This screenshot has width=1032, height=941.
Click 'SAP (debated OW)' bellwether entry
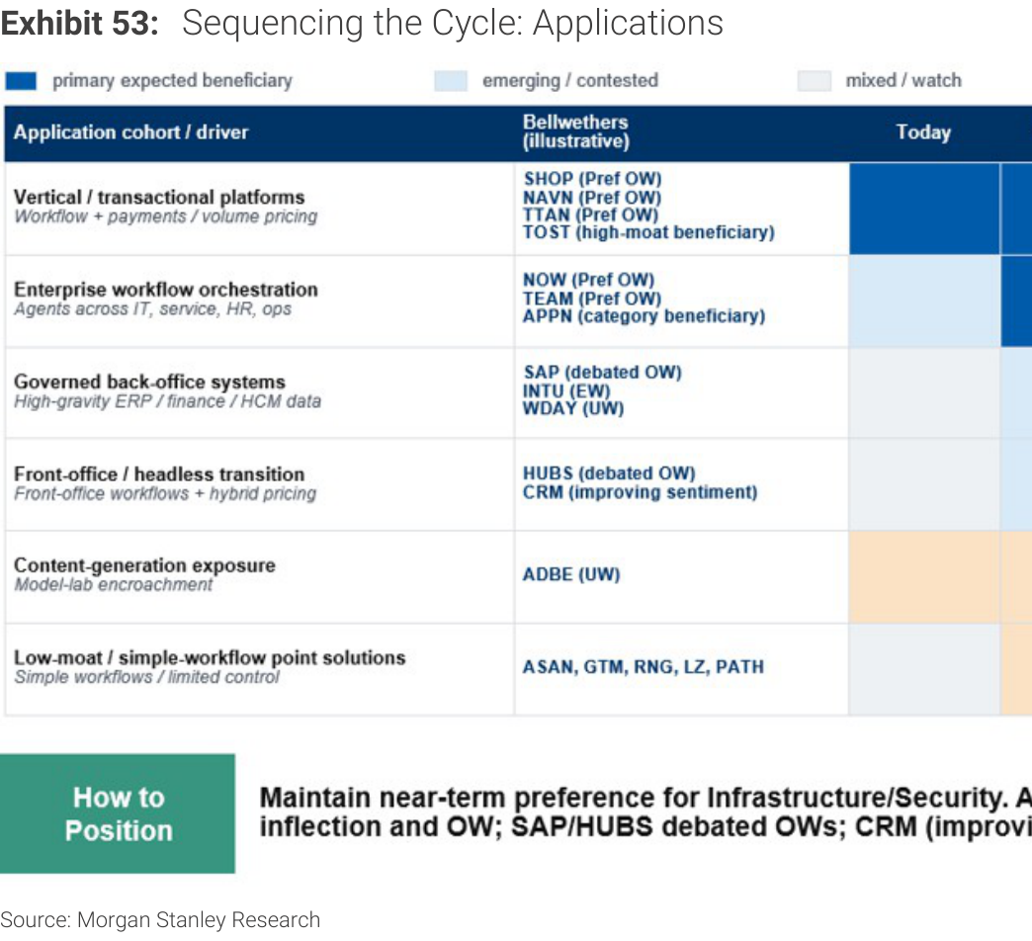[x=602, y=372]
